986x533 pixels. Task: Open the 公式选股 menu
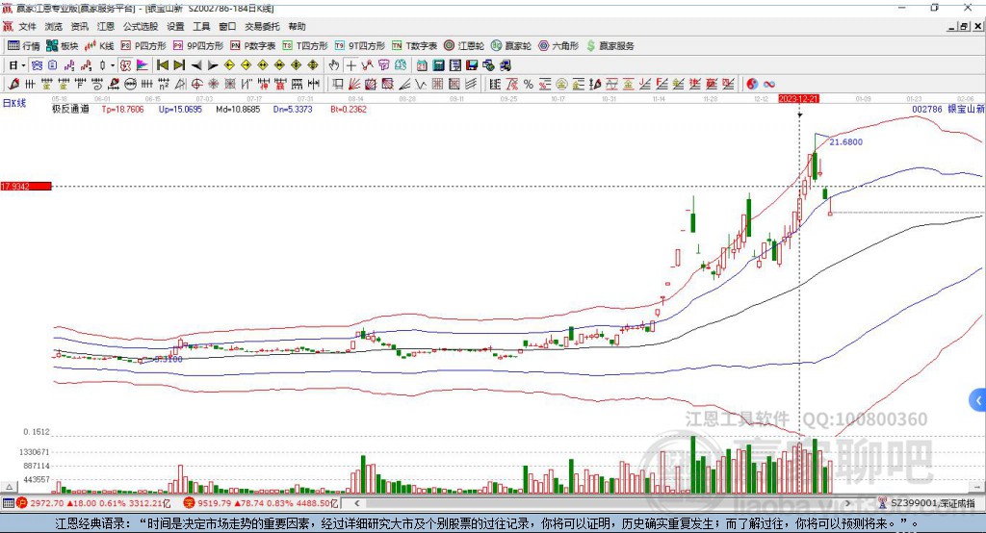tap(139, 27)
